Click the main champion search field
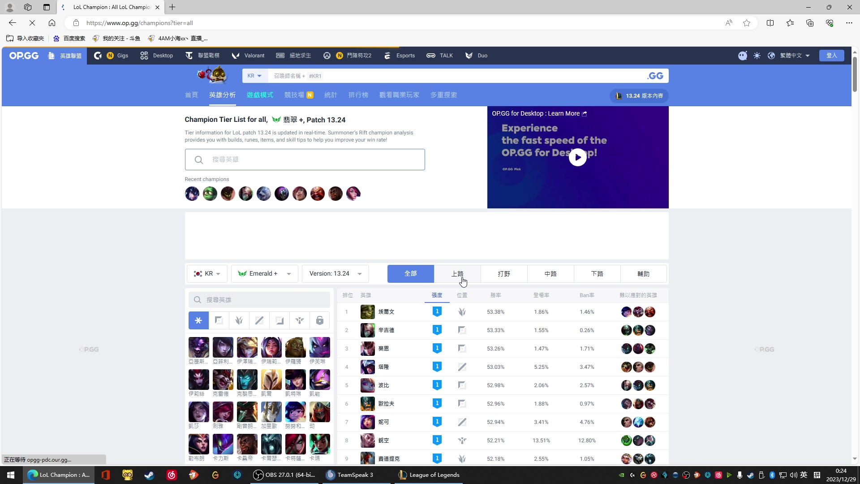Viewport: 860px width, 484px height. (305, 160)
